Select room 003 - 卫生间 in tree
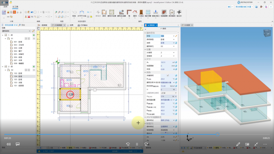Viewport: 274px width, 154px height. point(19,45)
